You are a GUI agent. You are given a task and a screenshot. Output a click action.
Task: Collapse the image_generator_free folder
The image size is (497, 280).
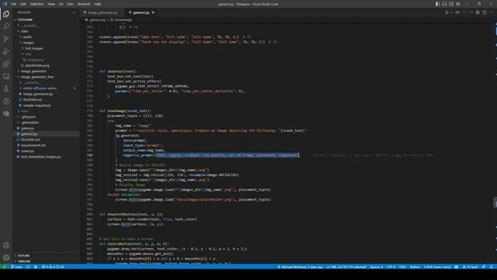tap(37, 77)
